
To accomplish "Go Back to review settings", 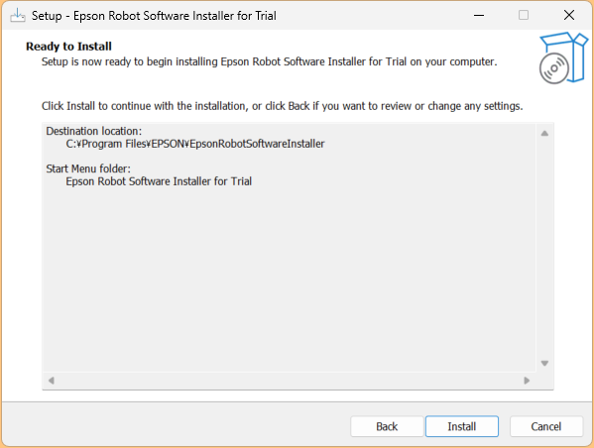I will pyautogui.click(x=387, y=426).
